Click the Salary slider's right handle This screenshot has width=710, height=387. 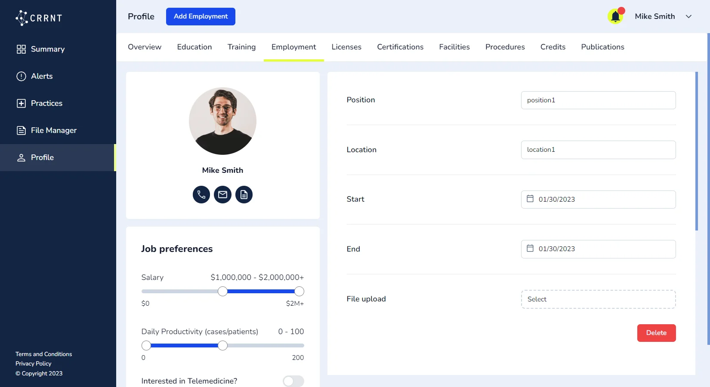(x=299, y=292)
